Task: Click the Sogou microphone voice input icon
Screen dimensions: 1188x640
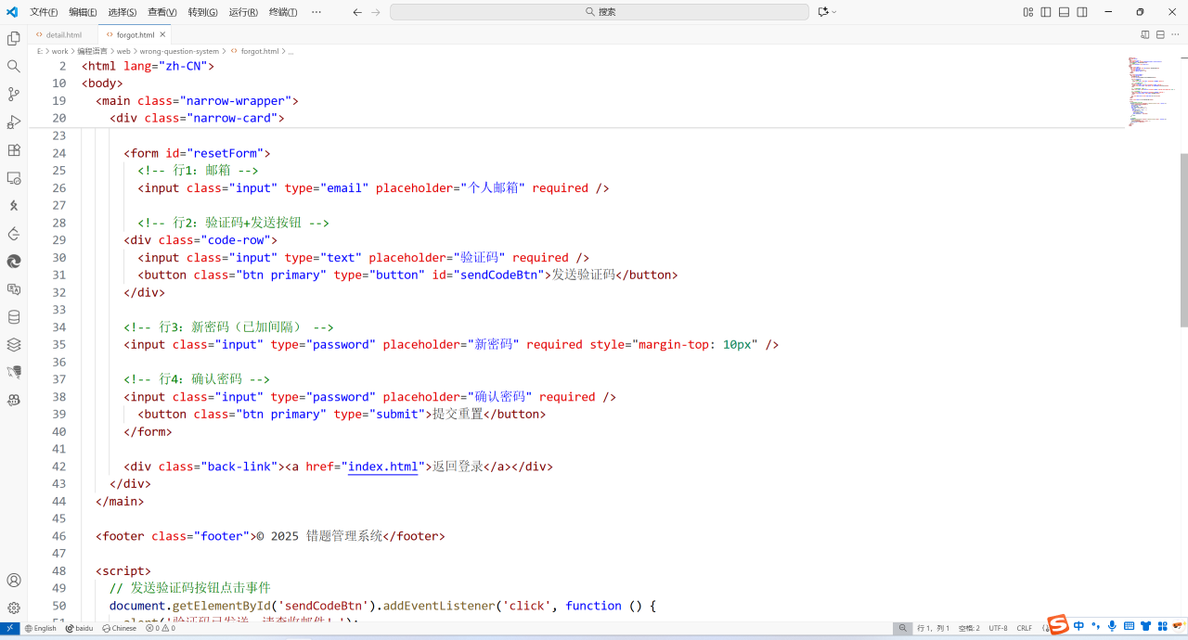Action: coord(1112,625)
